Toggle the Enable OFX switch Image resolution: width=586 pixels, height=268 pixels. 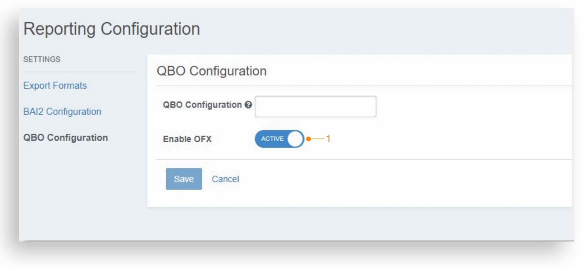[x=279, y=139]
